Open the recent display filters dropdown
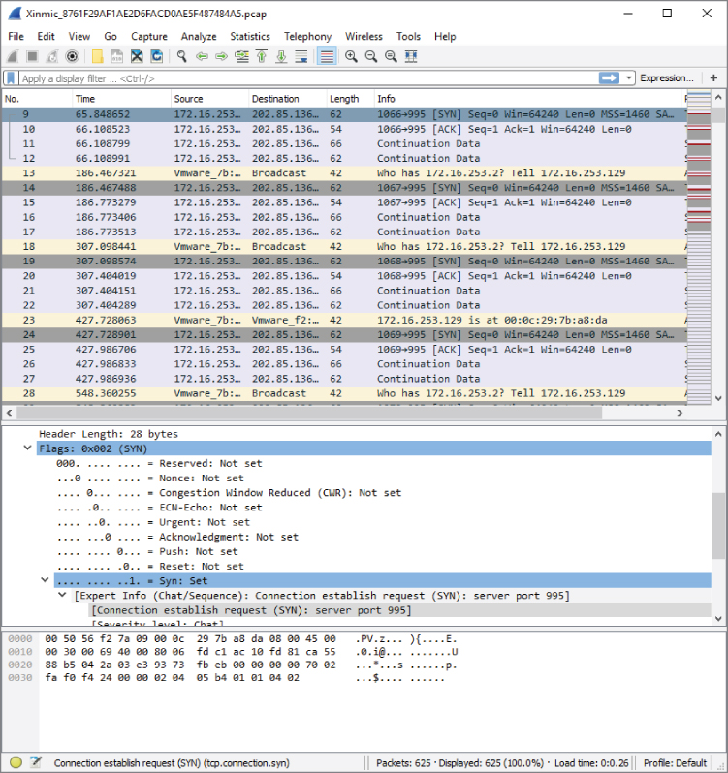 [x=628, y=77]
